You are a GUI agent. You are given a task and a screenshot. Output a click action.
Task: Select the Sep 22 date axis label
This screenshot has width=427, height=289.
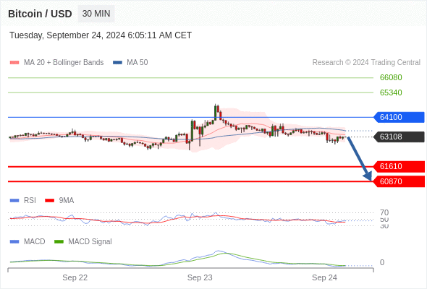tap(75, 277)
